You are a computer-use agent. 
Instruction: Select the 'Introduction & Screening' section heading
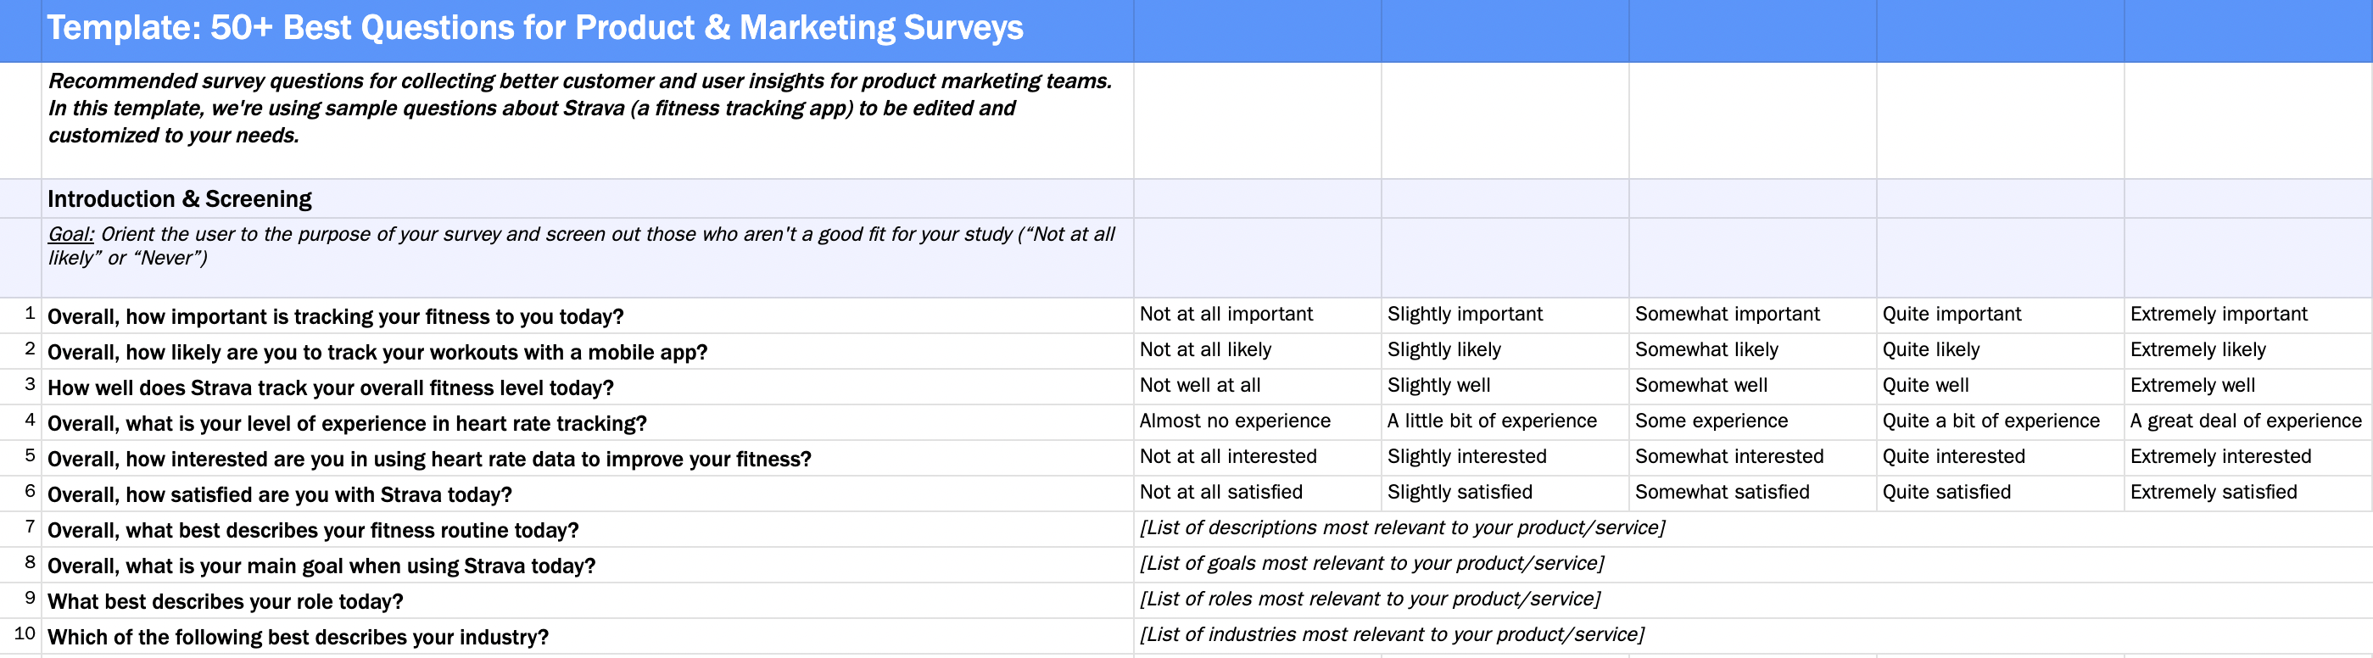[x=180, y=199]
